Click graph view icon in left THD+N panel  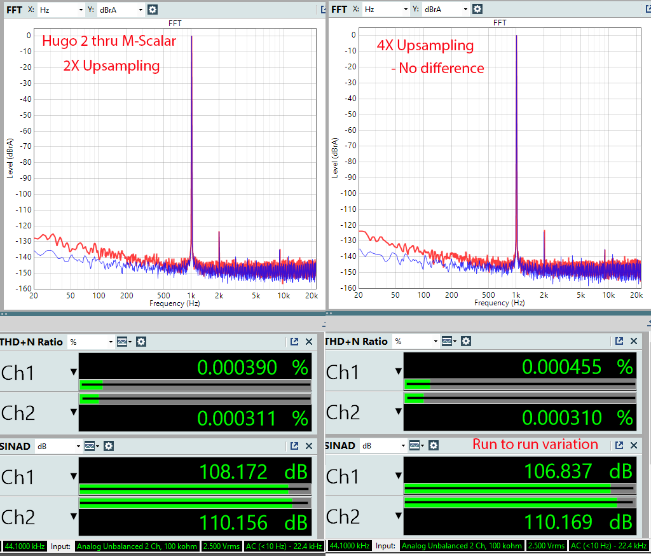pos(123,342)
